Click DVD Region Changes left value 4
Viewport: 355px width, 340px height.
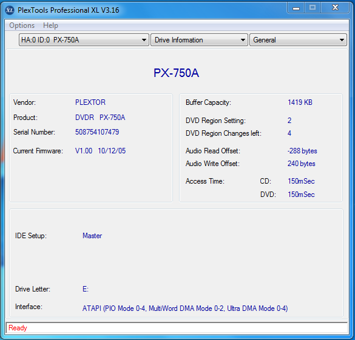tap(289, 133)
